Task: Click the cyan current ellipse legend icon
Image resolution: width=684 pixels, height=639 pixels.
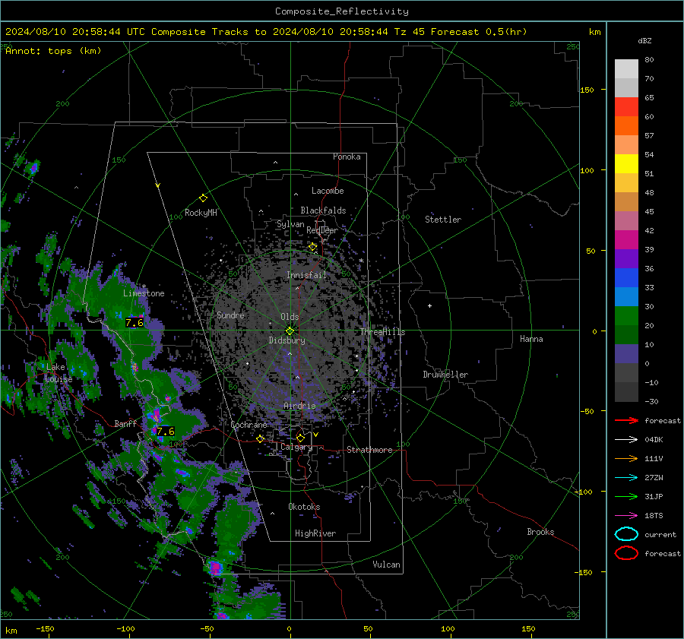Action: point(626,534)
